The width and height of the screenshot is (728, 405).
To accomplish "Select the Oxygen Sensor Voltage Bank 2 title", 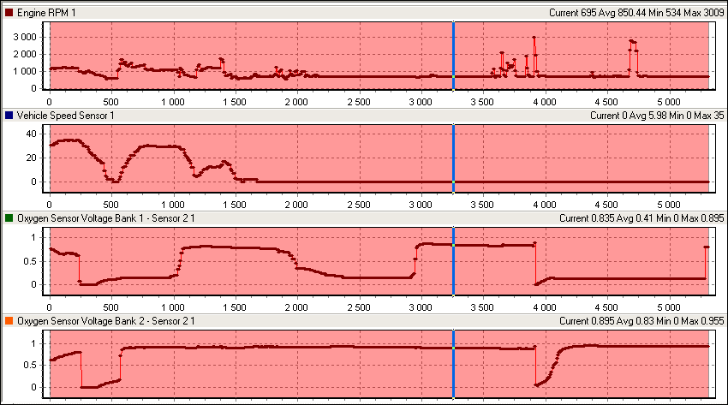I will pyautogui.click(x=99, y=320).
